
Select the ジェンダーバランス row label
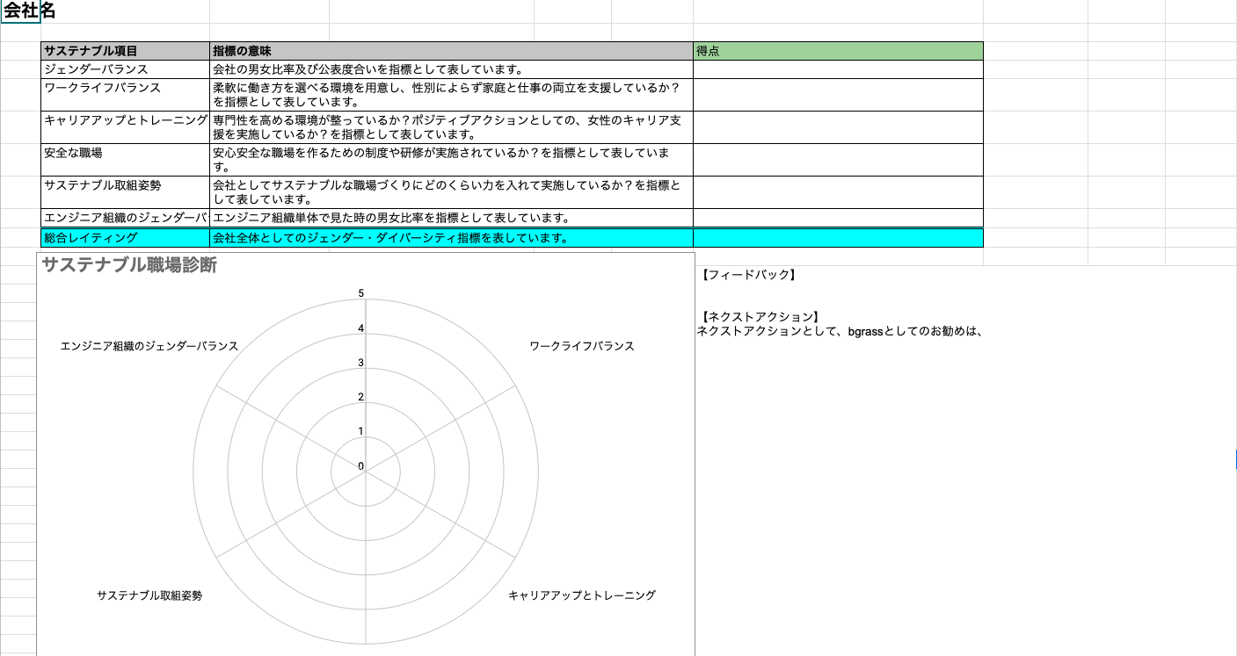coord(126,69)
